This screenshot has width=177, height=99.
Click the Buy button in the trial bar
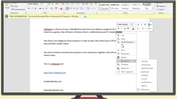85,16
